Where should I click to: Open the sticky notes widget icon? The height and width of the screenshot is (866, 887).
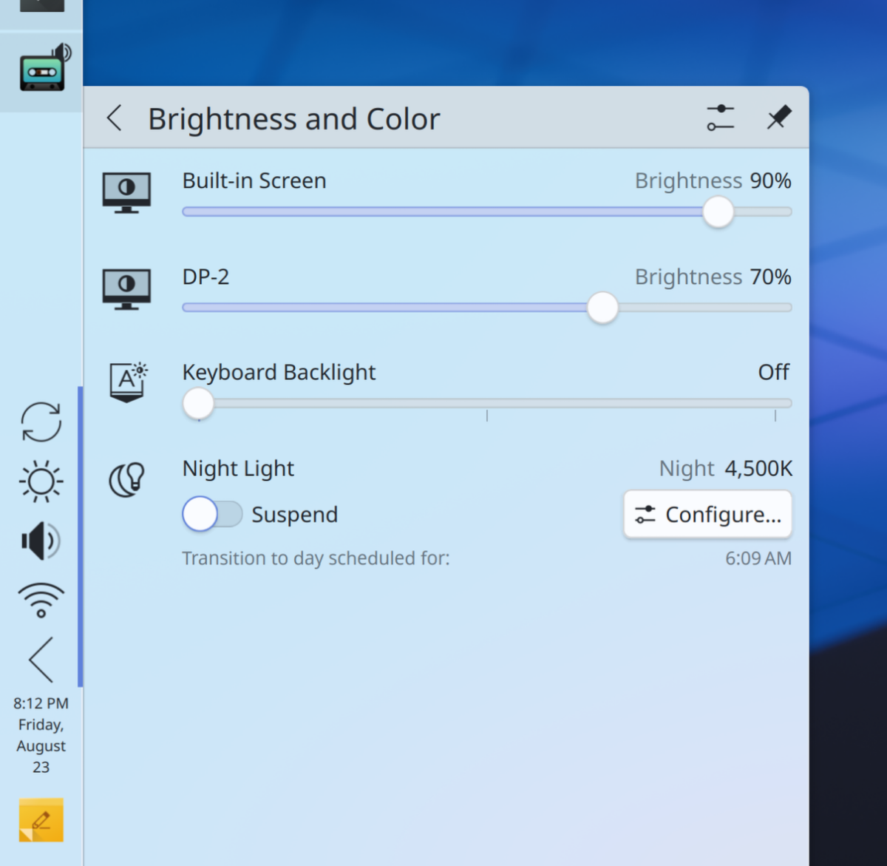41,820
